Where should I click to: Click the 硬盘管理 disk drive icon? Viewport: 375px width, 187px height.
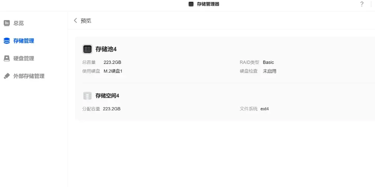(7, 58)
